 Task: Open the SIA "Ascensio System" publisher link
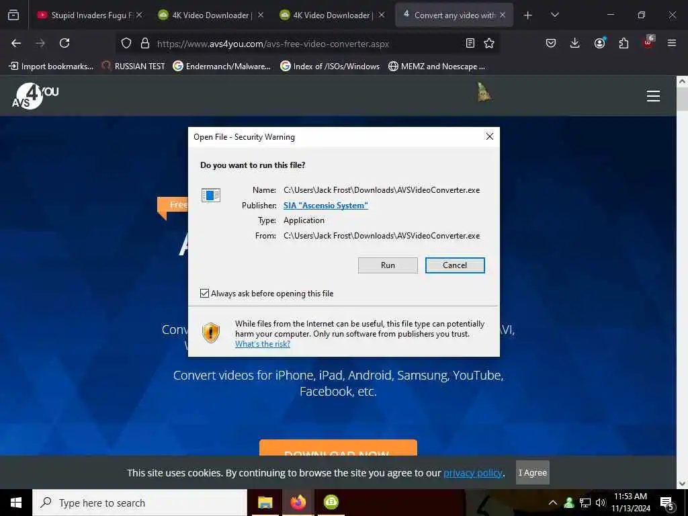[326, 206]
